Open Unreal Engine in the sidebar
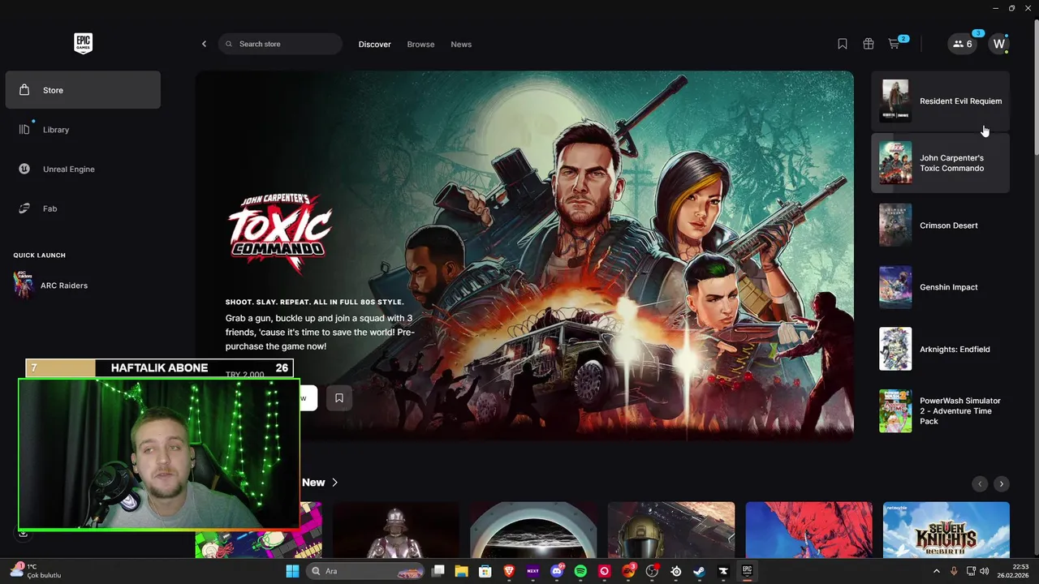This screenshot has width=1039, height=584. [x=83, y=169]
